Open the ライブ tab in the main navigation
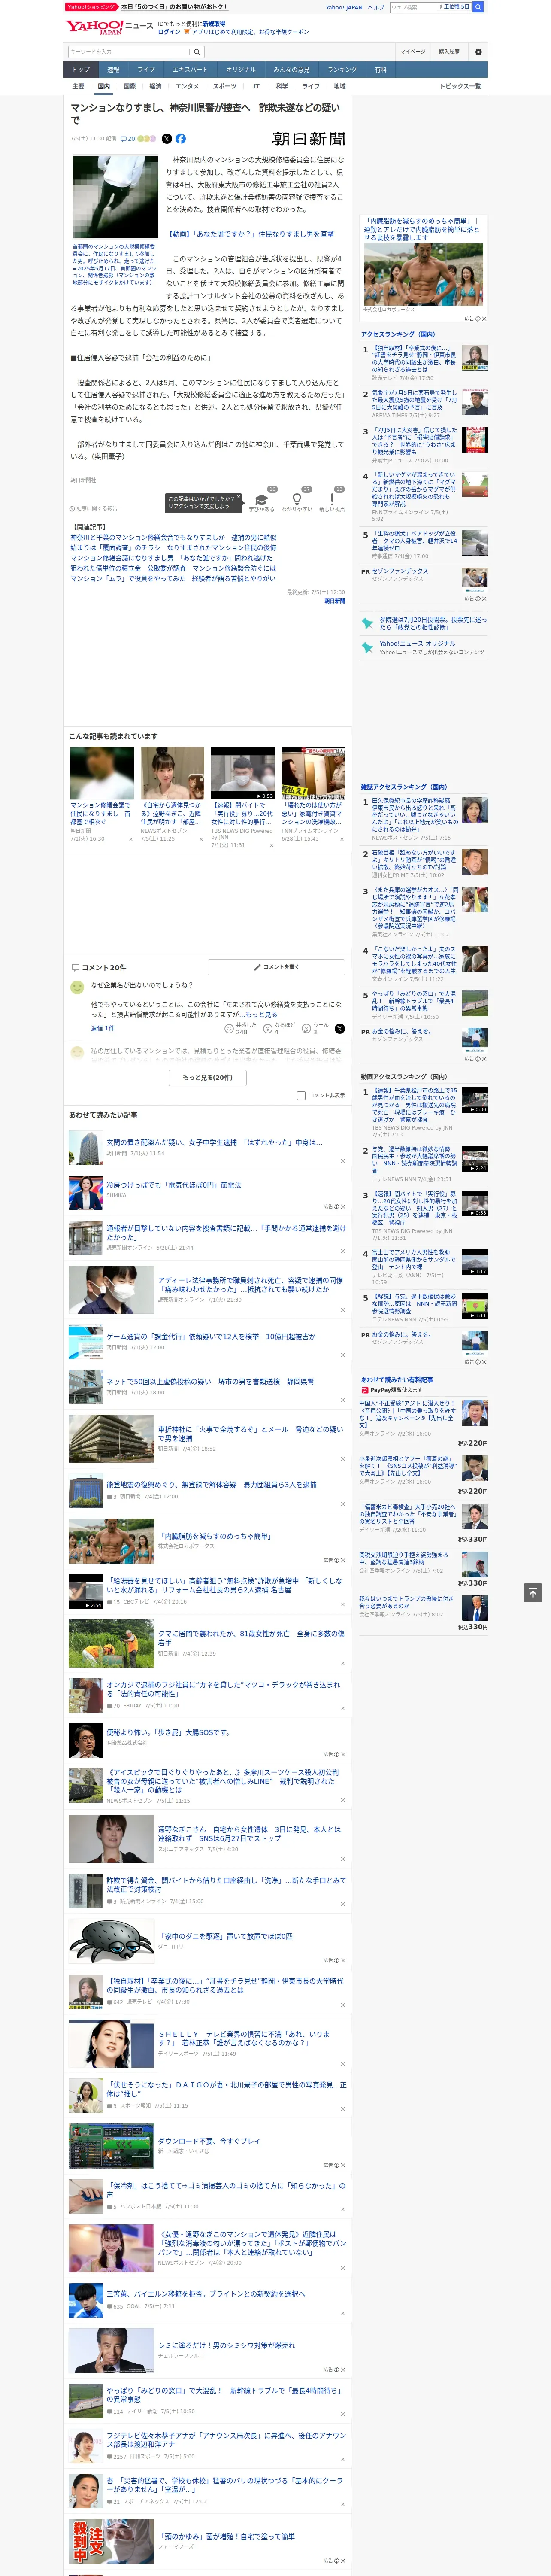Viewport: 551px width, 2576px height. pos(146,70)
